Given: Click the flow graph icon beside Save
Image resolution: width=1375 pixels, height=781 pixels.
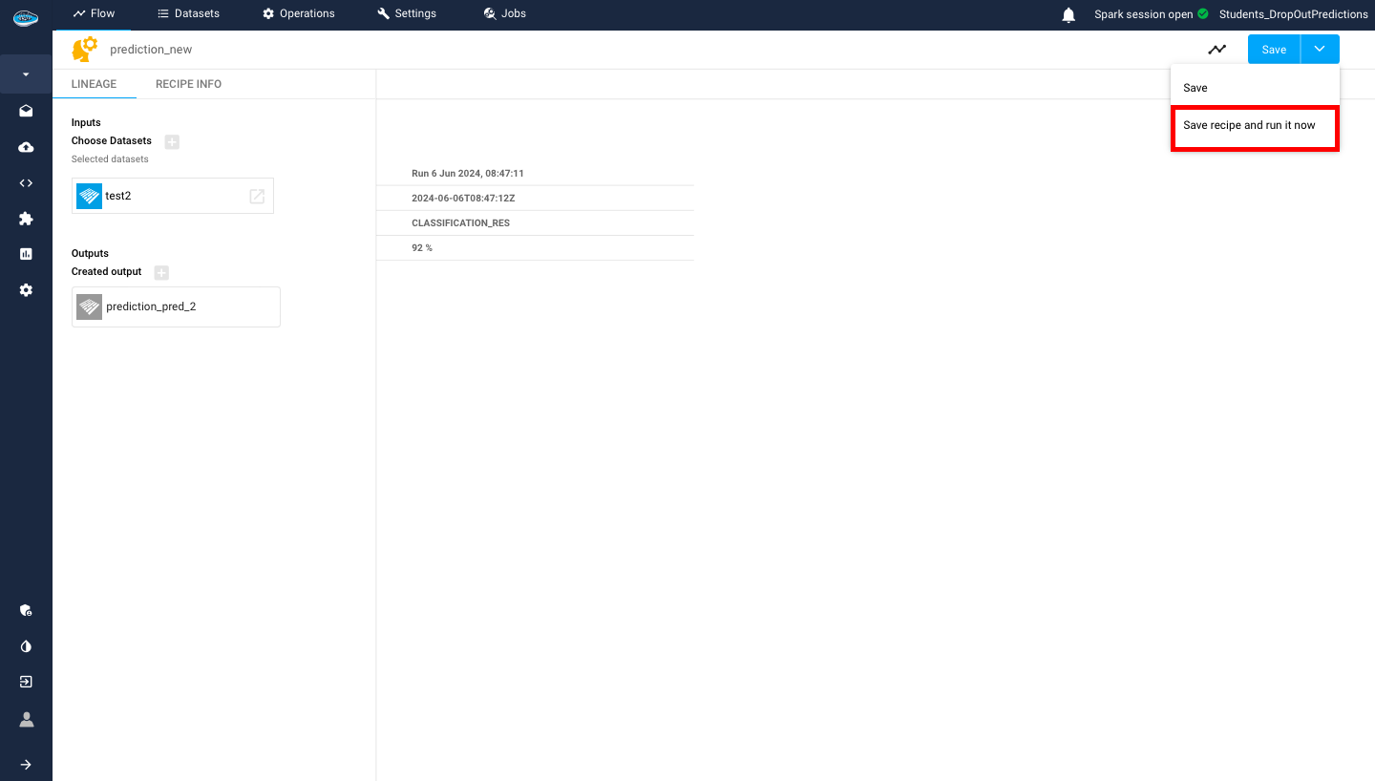Looking at the screenshot, I should (1216, 50).
